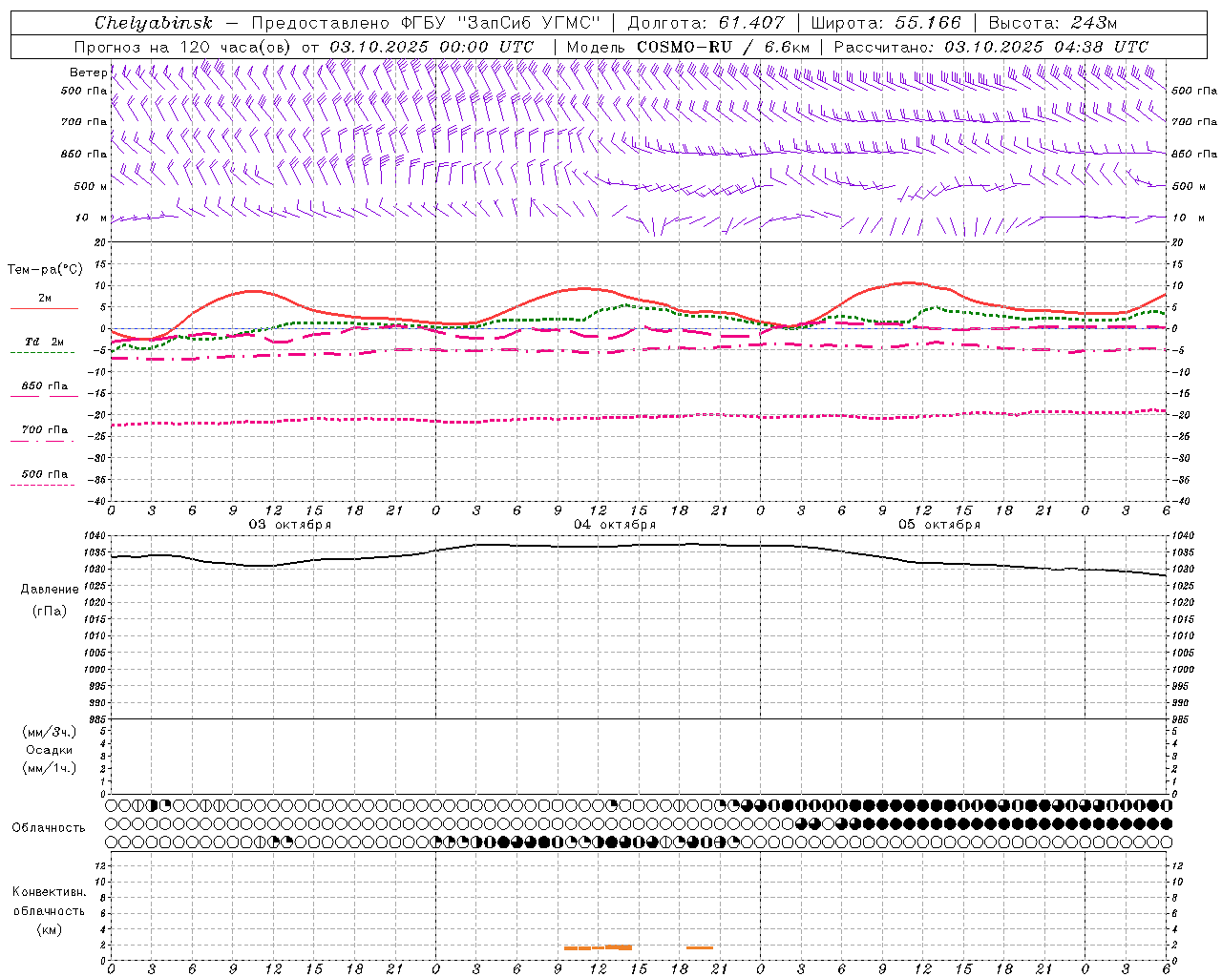Click the Рассчитано: 03.10.2025 04:38 UTC timestamp

coord(991,47)
